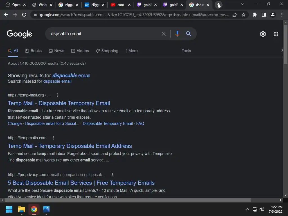Select the All results tab
288x216 pixels.
(13, 51)
